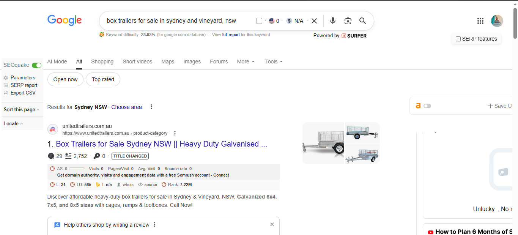Open the Tools dropdown
Screen dimensions: 518x235
pos(274,62)
